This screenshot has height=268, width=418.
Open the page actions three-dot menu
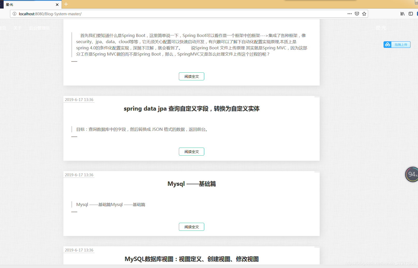(350, 14)
